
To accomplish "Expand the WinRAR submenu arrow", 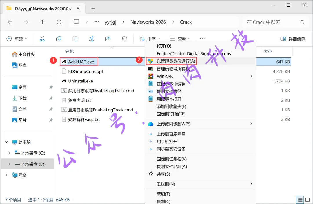I will [251, 76].
